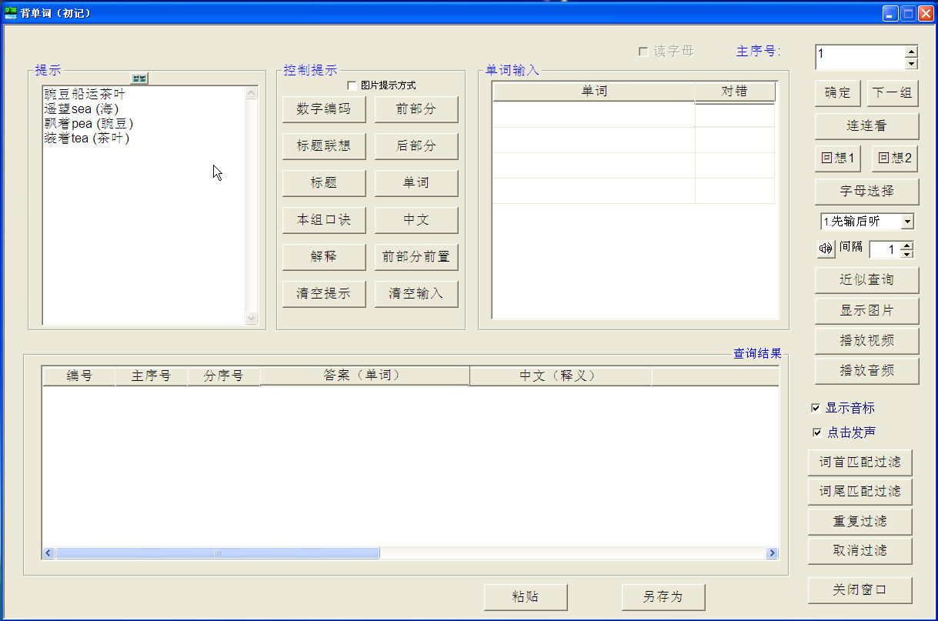938x621 pixels.
Task: Click the 解释 button
Action: click(324, 257)
